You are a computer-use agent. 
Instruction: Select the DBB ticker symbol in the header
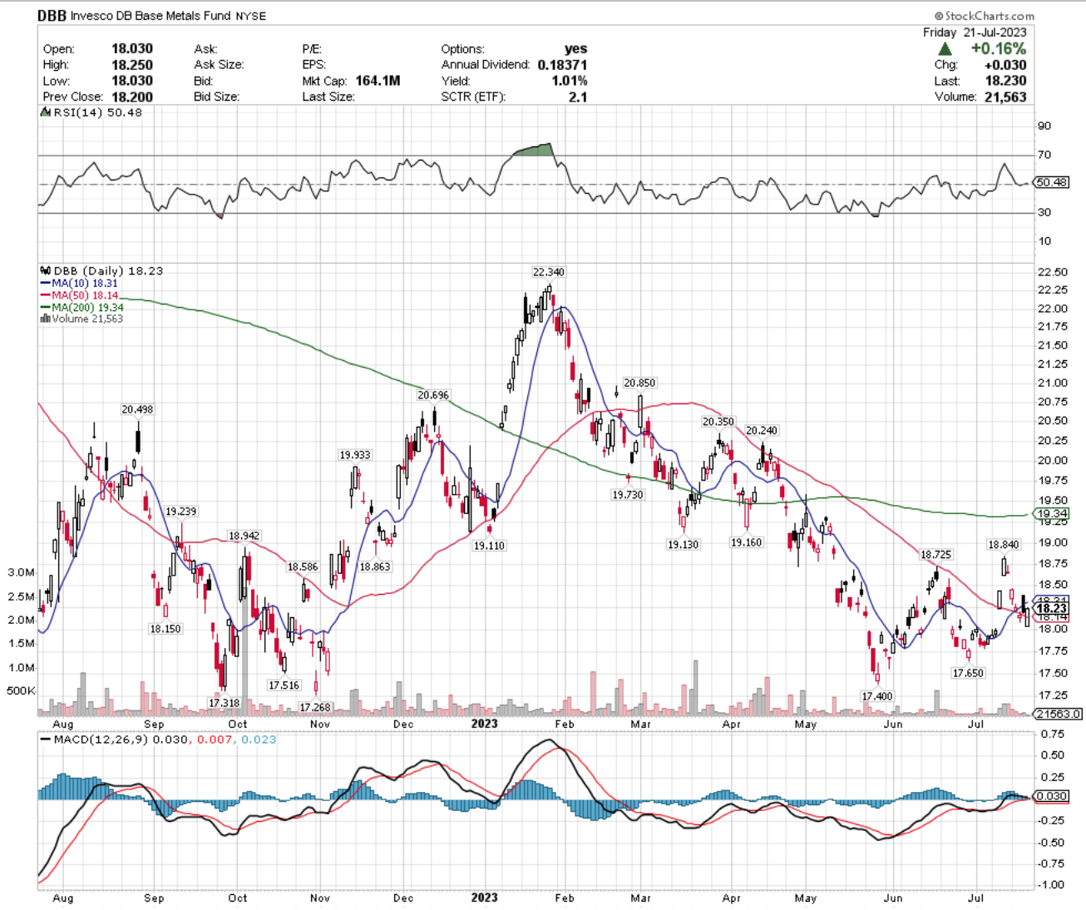(x=53, y=16)
